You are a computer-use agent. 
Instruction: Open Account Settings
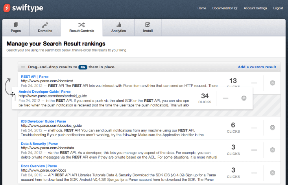tap(255, 8)
